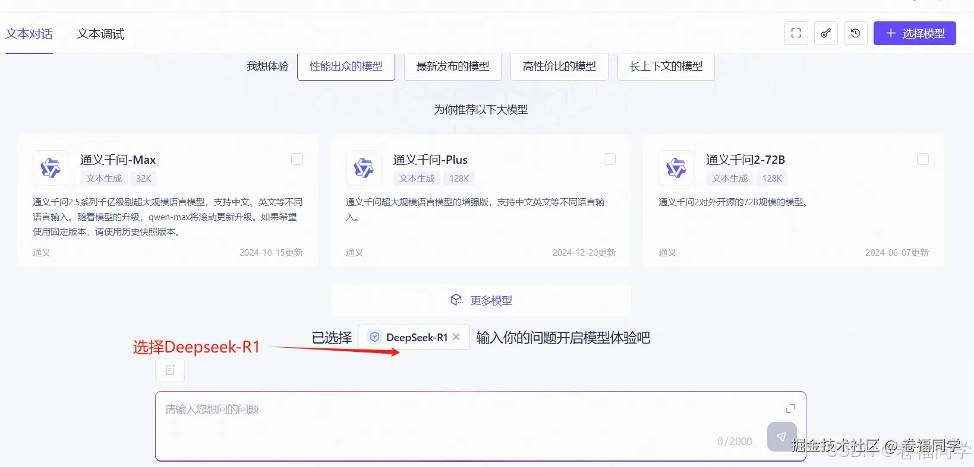Check the 通义千问-Max checkbox
The image size is (974, 467).
(x=297, y=159)
